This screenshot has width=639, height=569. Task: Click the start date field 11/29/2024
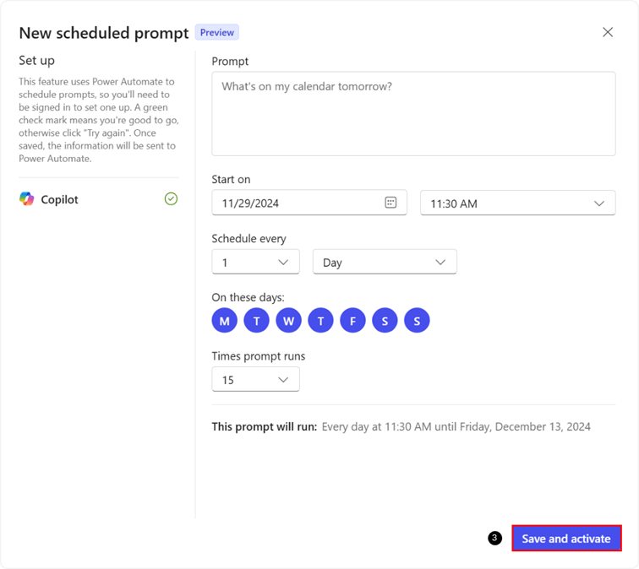point(296,203)
